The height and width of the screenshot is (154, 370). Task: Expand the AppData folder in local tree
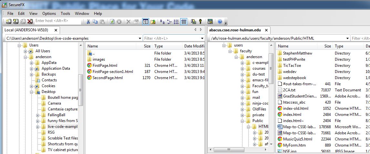[32, 63]
